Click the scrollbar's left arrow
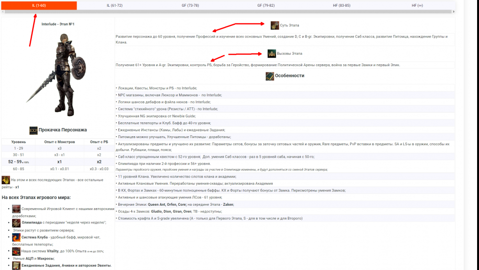 click(x=2, y=12)
